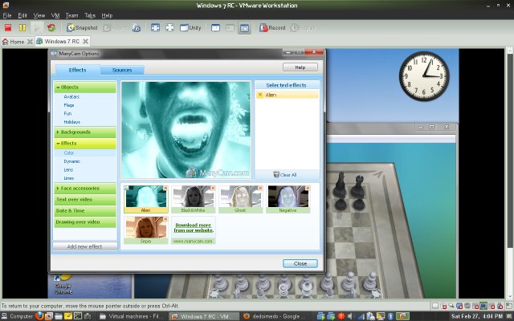Follow the Download more from our website link
The height and width of the screenshot is (321, 514).
193,226
